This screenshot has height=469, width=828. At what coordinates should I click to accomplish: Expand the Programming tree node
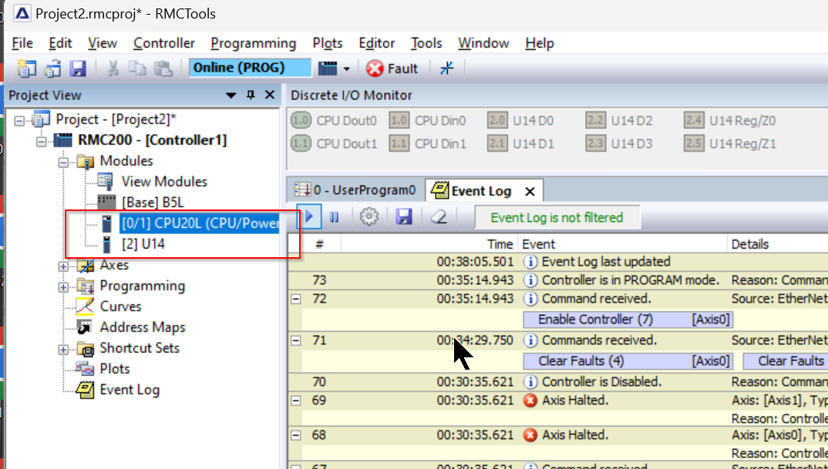[63, 286]
